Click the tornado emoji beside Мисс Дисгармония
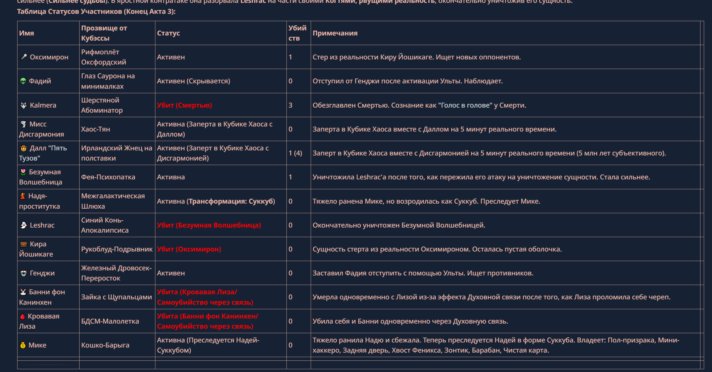 [x=23, y=124]
